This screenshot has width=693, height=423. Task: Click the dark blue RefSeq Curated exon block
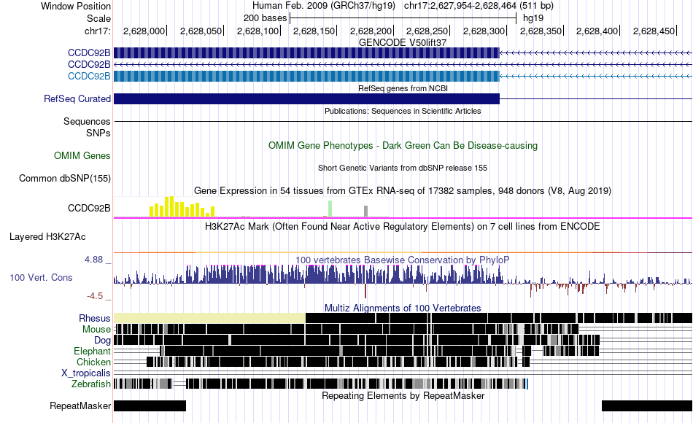tap(306, 98)
